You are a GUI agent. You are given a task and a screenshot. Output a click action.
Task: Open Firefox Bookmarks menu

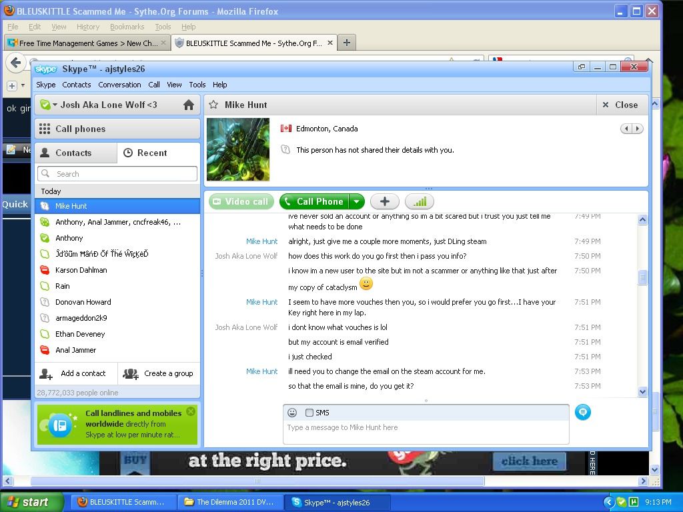click(127, 27)
